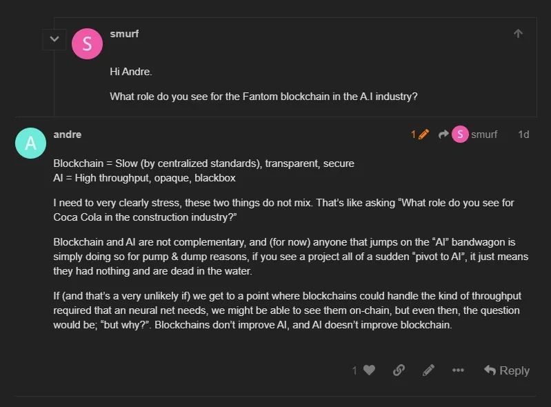The image size is (551, 407).
Task: Click quoted Fantom blockchain question text
Action: click(x=263, y=97)
